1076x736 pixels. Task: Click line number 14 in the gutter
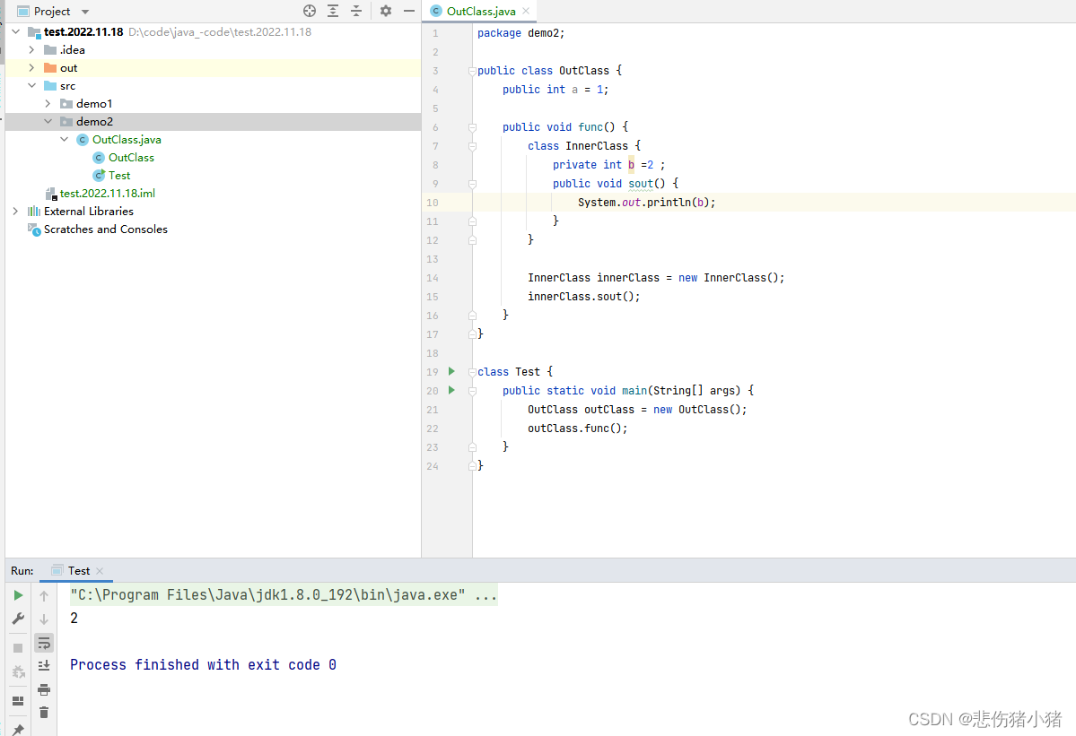(433, 278)
